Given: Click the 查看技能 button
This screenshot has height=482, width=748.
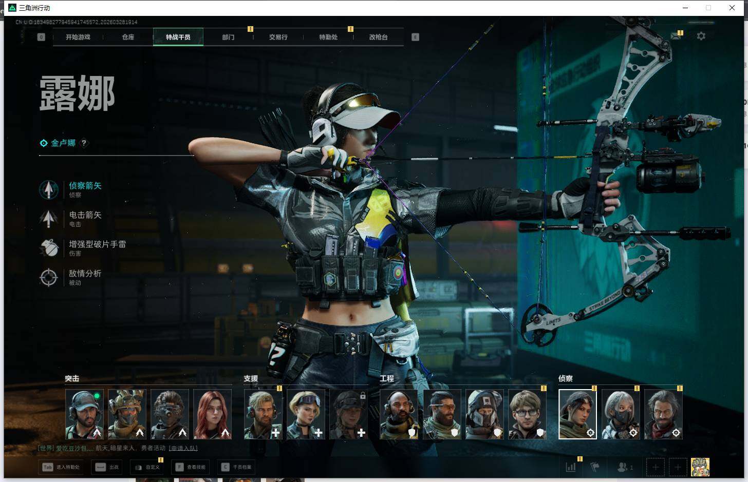Looking at the screenshot, I should [x=190, y=467].
